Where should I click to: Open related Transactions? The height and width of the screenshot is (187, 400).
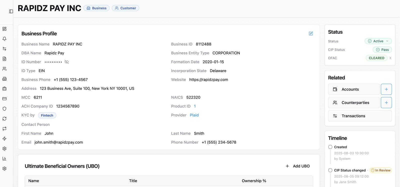(360, 116)
